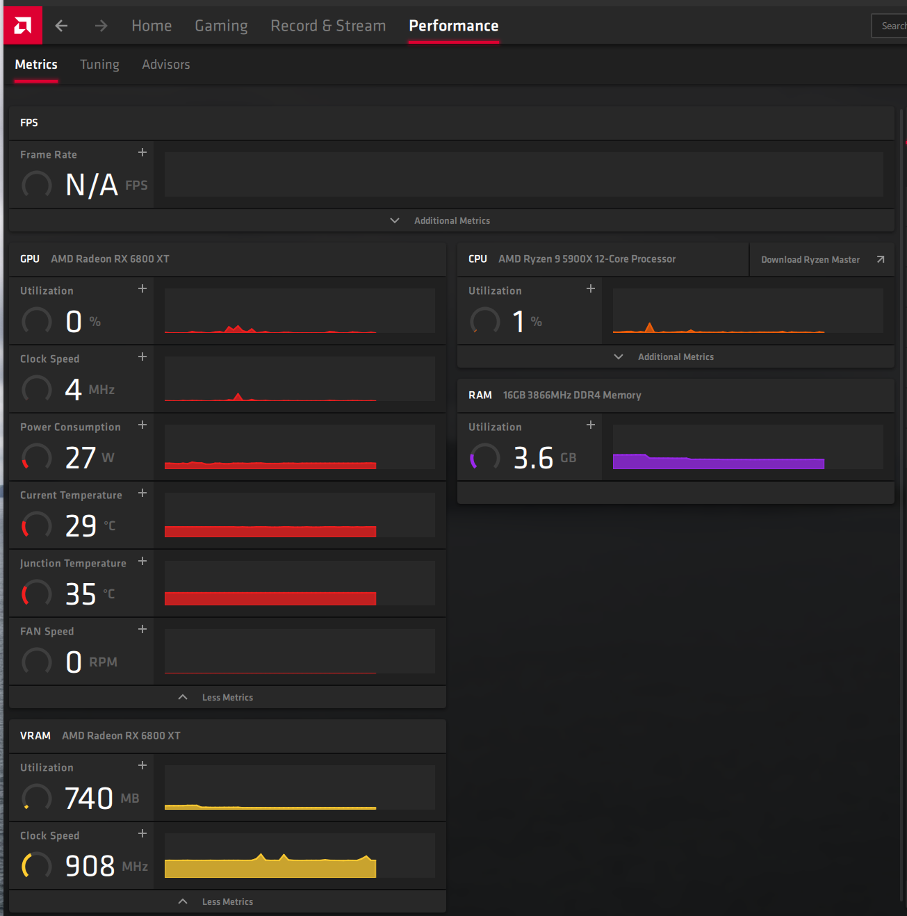The height and width of the screenshot is (916, 907).
Task: Open the Advisors sub-tab
Action: pyautogui.click(x=166, y=65)
